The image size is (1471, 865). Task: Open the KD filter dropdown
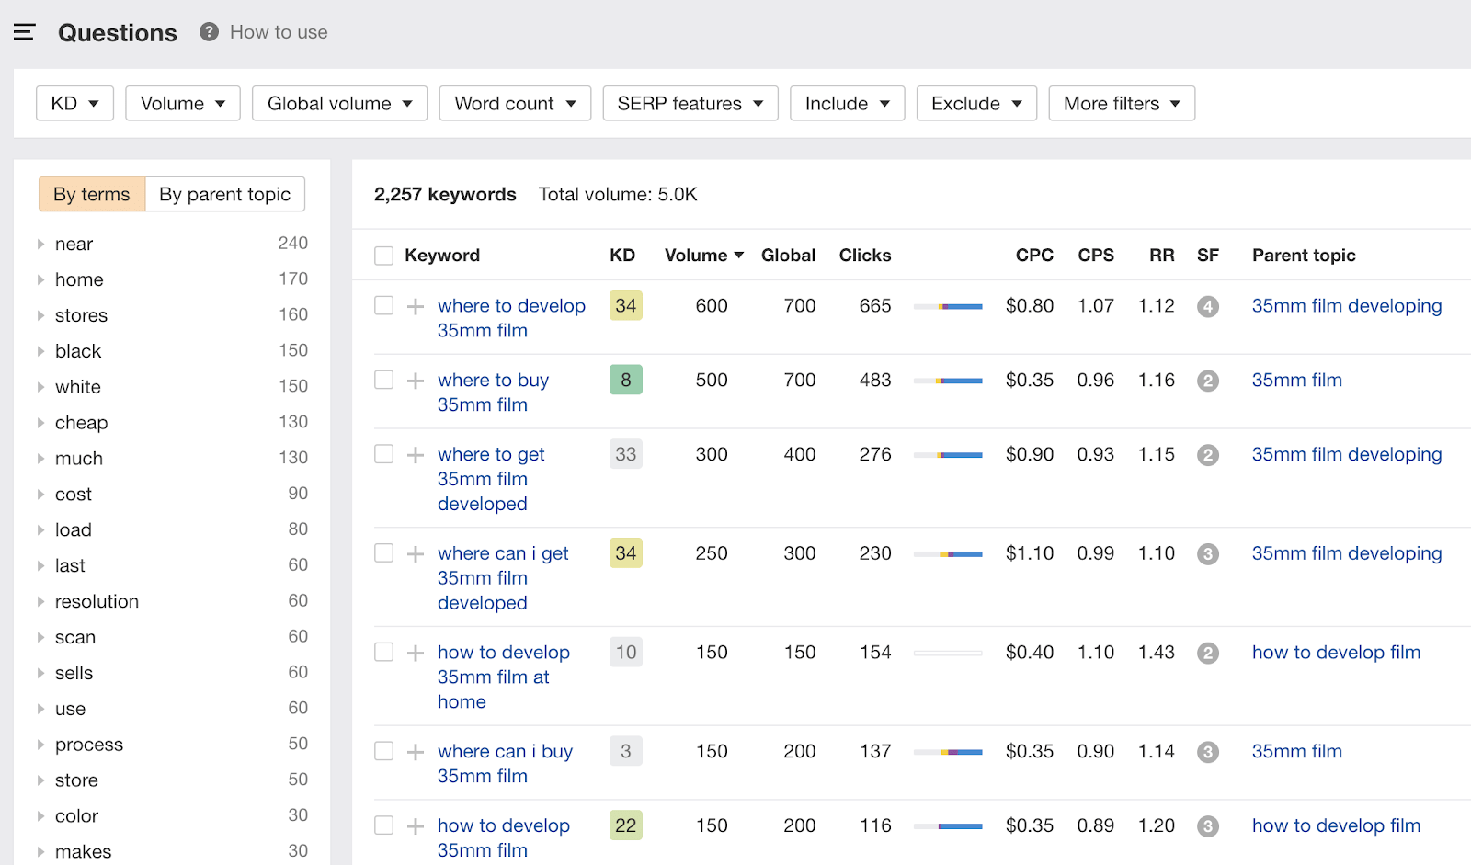coord(74,104)
